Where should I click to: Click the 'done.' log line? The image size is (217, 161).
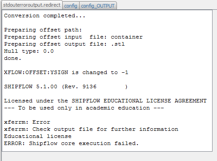point(12,58)
